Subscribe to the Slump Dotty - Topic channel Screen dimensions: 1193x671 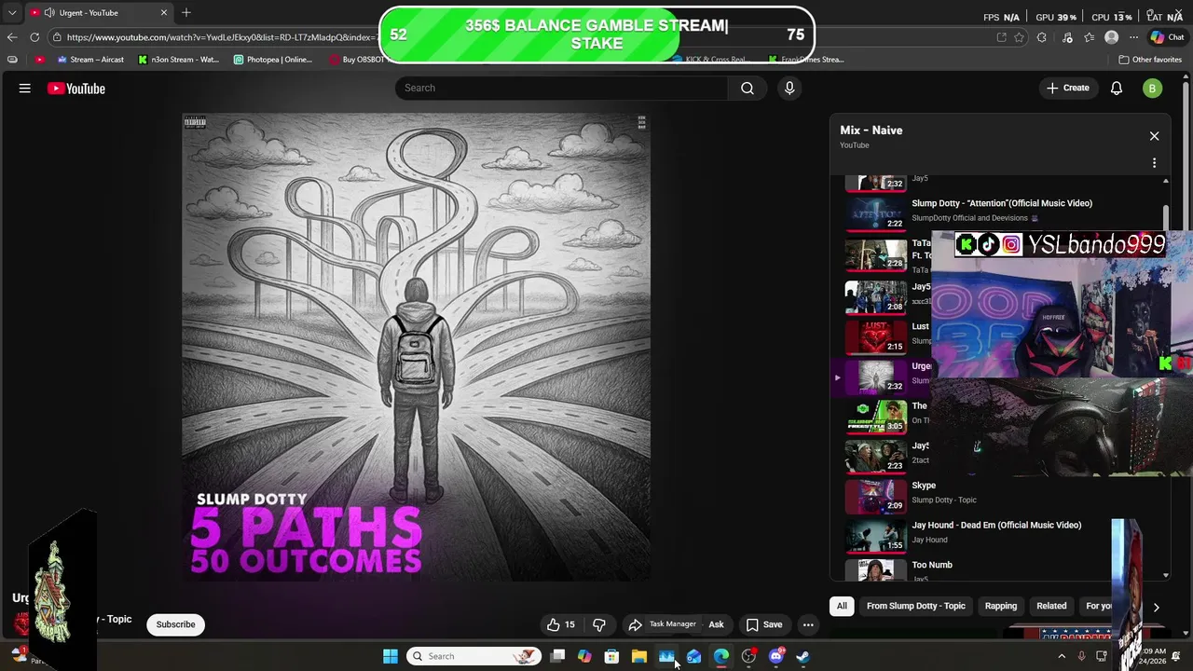tap(175, 624)
